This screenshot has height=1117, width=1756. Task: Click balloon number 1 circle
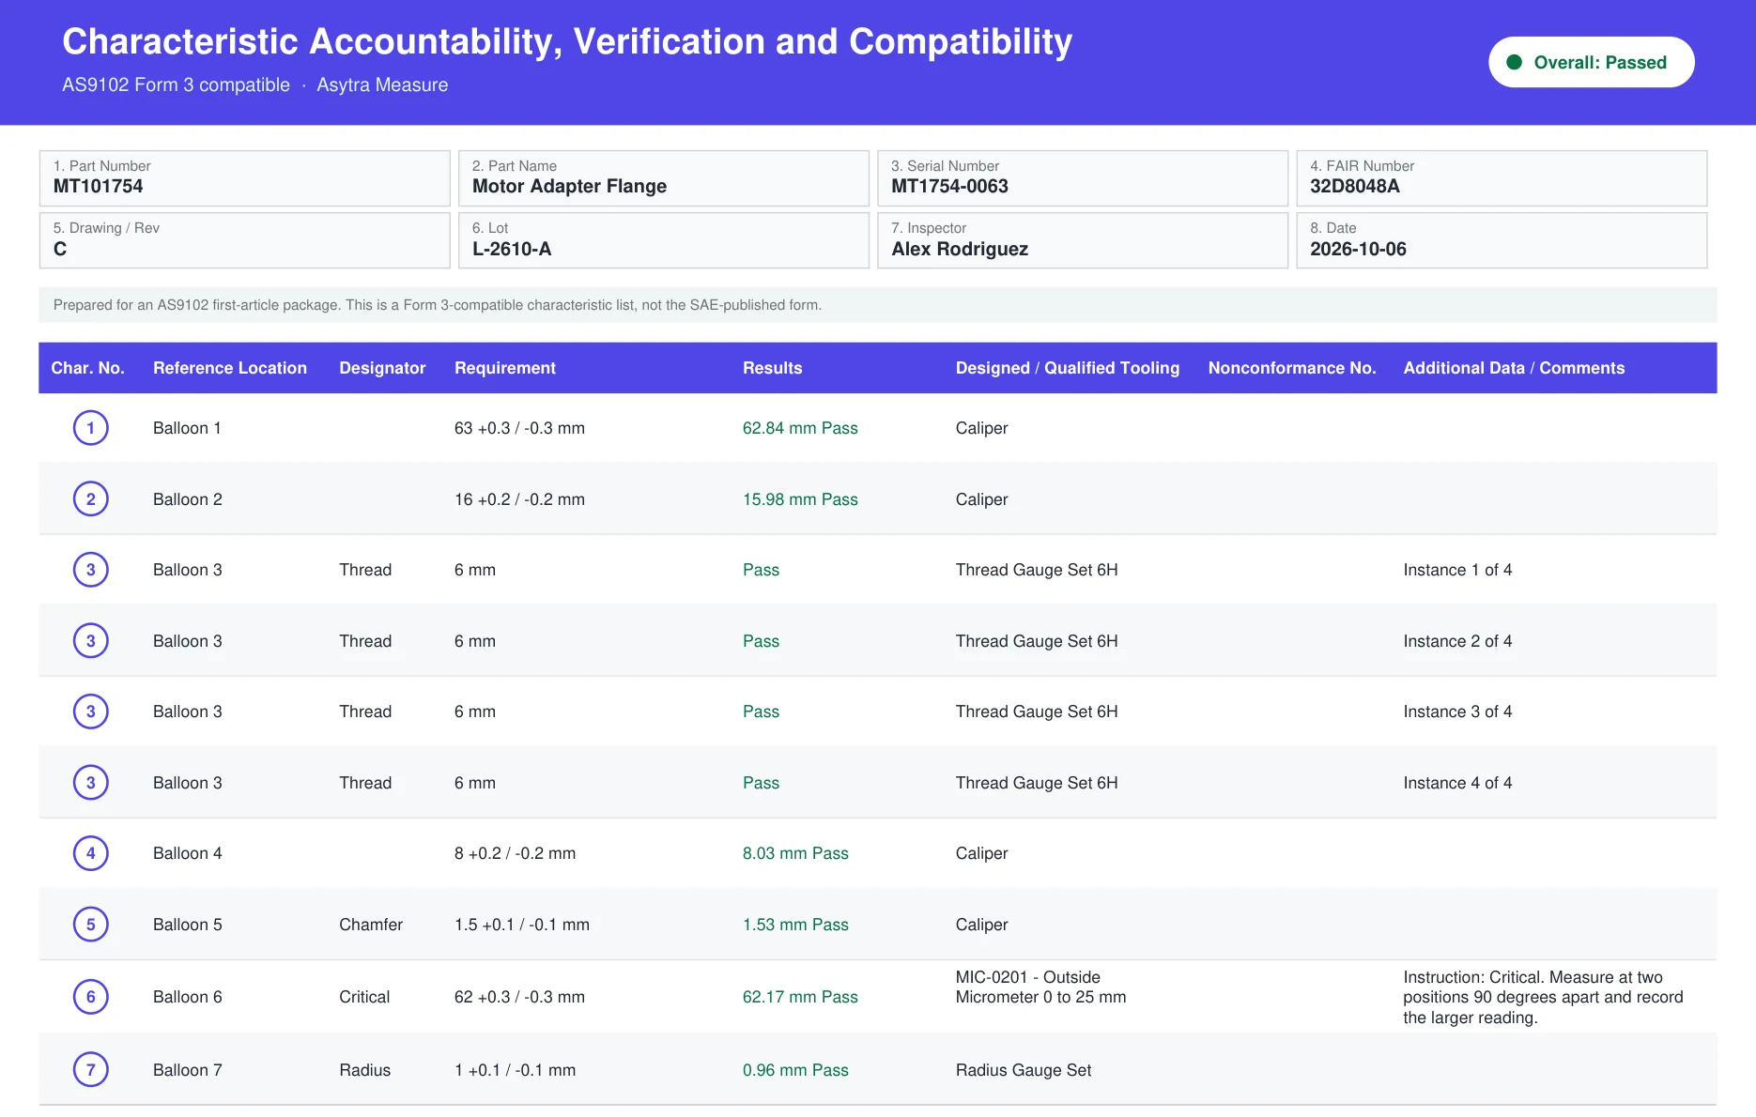[91, 428]
